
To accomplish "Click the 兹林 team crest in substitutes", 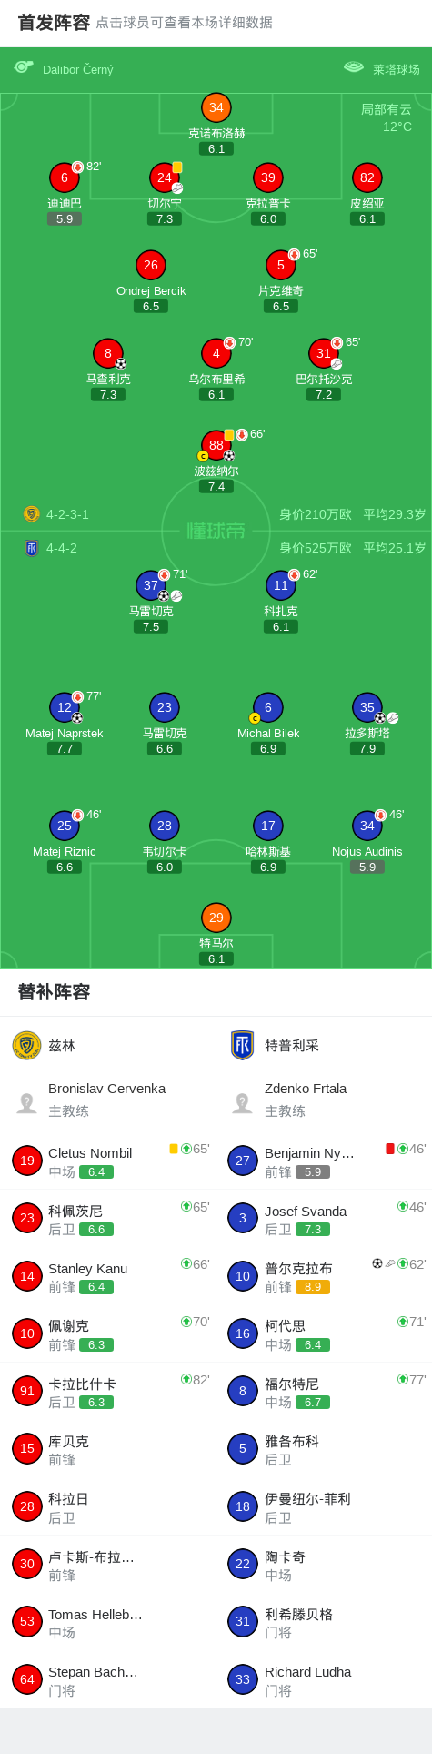I will pyautogui.click(x=26, y=1045).
